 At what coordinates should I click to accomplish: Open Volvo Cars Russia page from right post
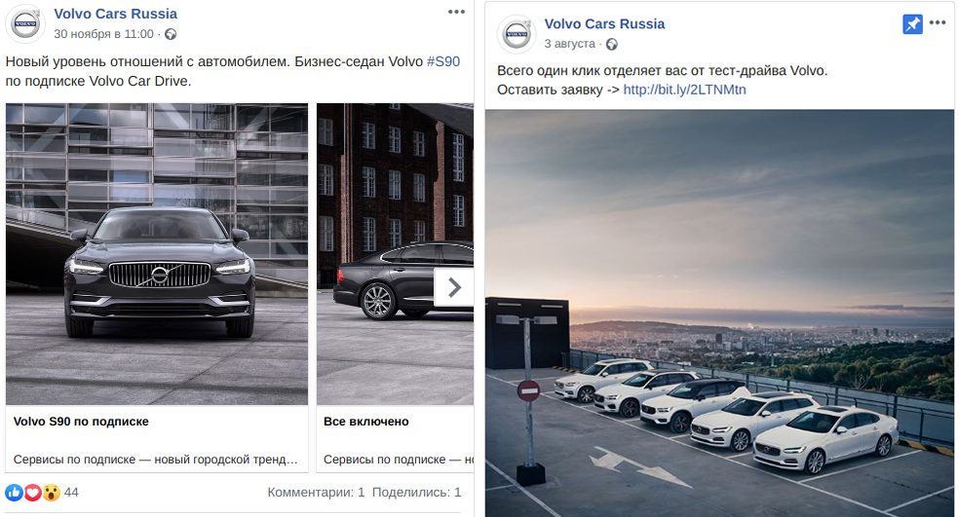pos(604,23)
